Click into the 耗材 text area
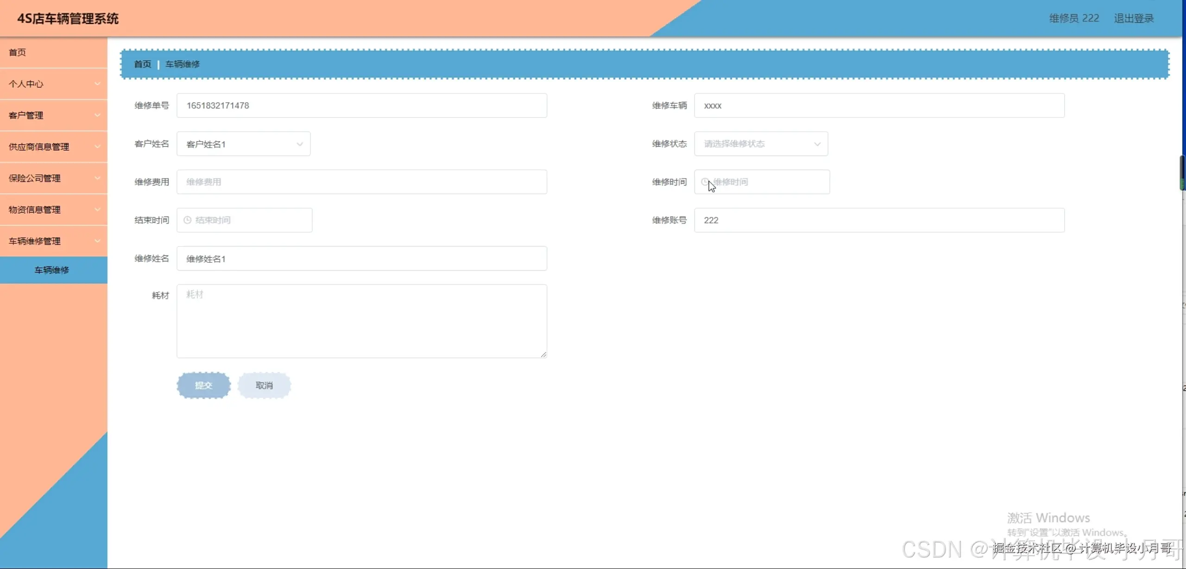This screenshot has height=569, width=1186. coord(361,321)
